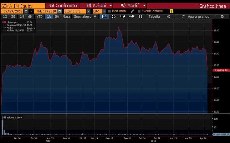This screenshot has height=143, width=230.
Task: Click the Massimo 01/23/18 legend row
Action: (x=19, y=25)
